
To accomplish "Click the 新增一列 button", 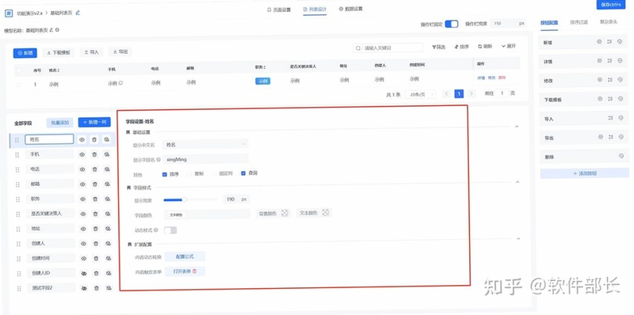I will (94, 122).
